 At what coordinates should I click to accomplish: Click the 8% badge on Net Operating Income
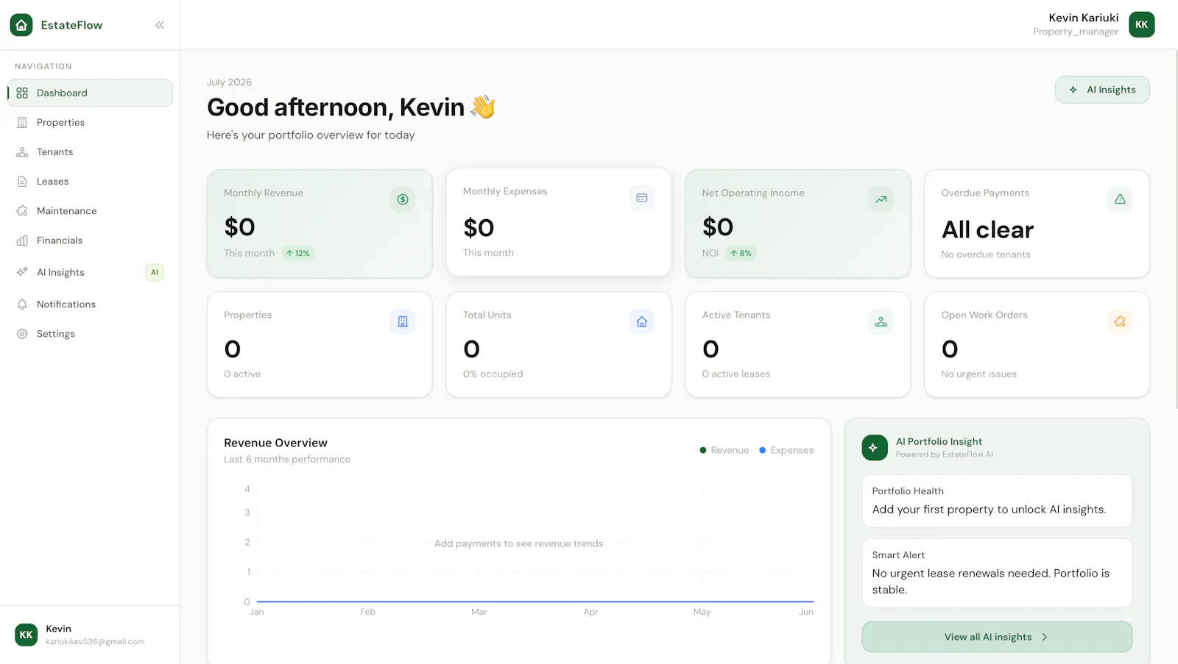(x=741, y=253)
